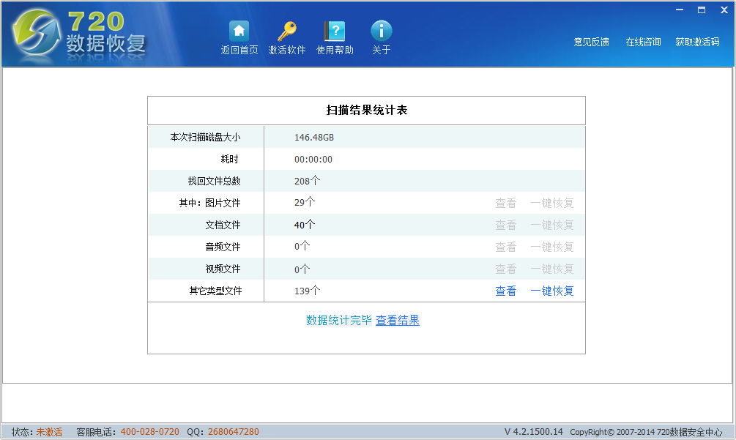This screenshot has width=736, height=440.
Task: Open 在线咨询 link
Action: [643, 42]
